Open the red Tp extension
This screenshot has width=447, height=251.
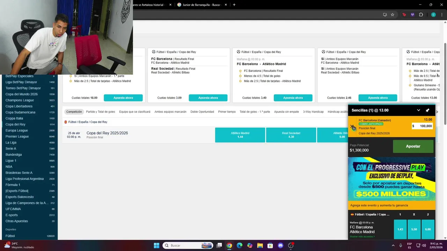(x=404, y=15)
